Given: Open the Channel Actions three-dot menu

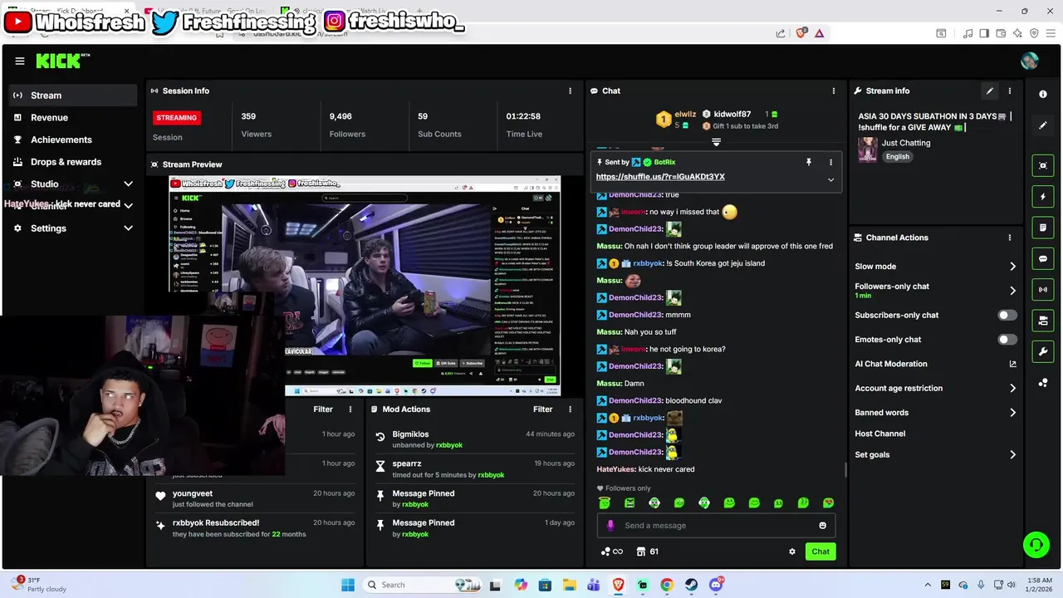Looking at the screenshot, I should (1010, 238).
